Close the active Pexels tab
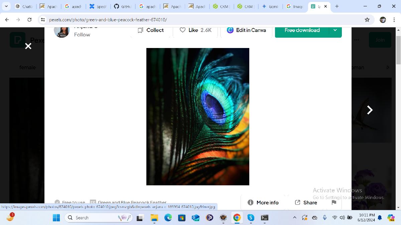 325,6
